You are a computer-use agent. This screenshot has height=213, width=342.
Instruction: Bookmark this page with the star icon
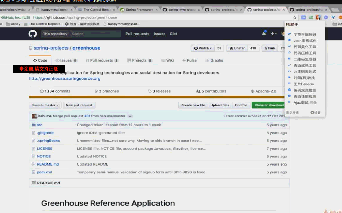295,17
